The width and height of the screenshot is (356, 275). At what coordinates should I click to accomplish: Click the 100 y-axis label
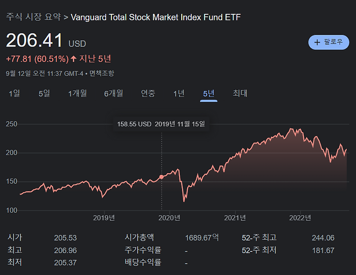click(x=11, y=210)
